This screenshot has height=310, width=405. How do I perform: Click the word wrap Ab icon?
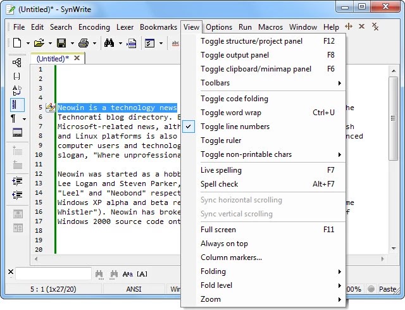17,90
